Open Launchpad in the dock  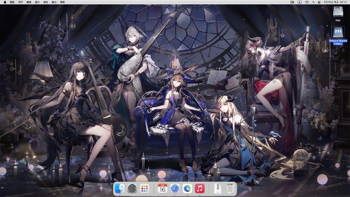pos(144,189)
